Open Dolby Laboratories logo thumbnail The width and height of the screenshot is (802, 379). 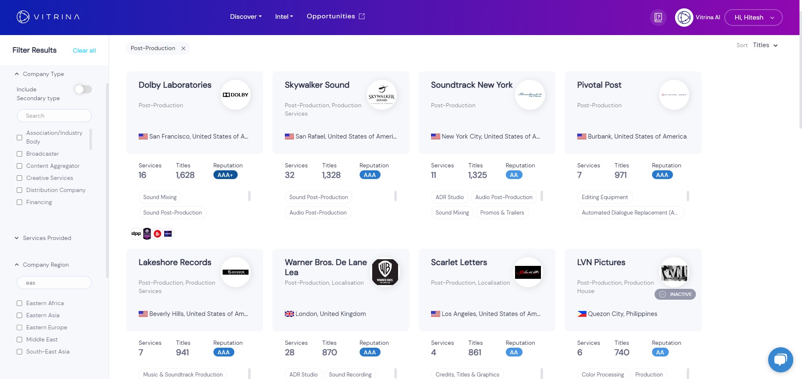236,95
